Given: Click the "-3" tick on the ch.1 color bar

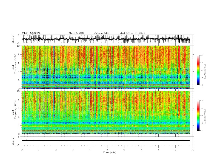Looking at the screenshot, I should coord(202,55).
